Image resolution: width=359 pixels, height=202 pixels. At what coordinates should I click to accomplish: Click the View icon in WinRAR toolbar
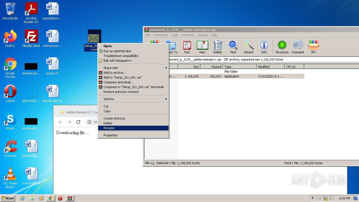click(202, 47)
